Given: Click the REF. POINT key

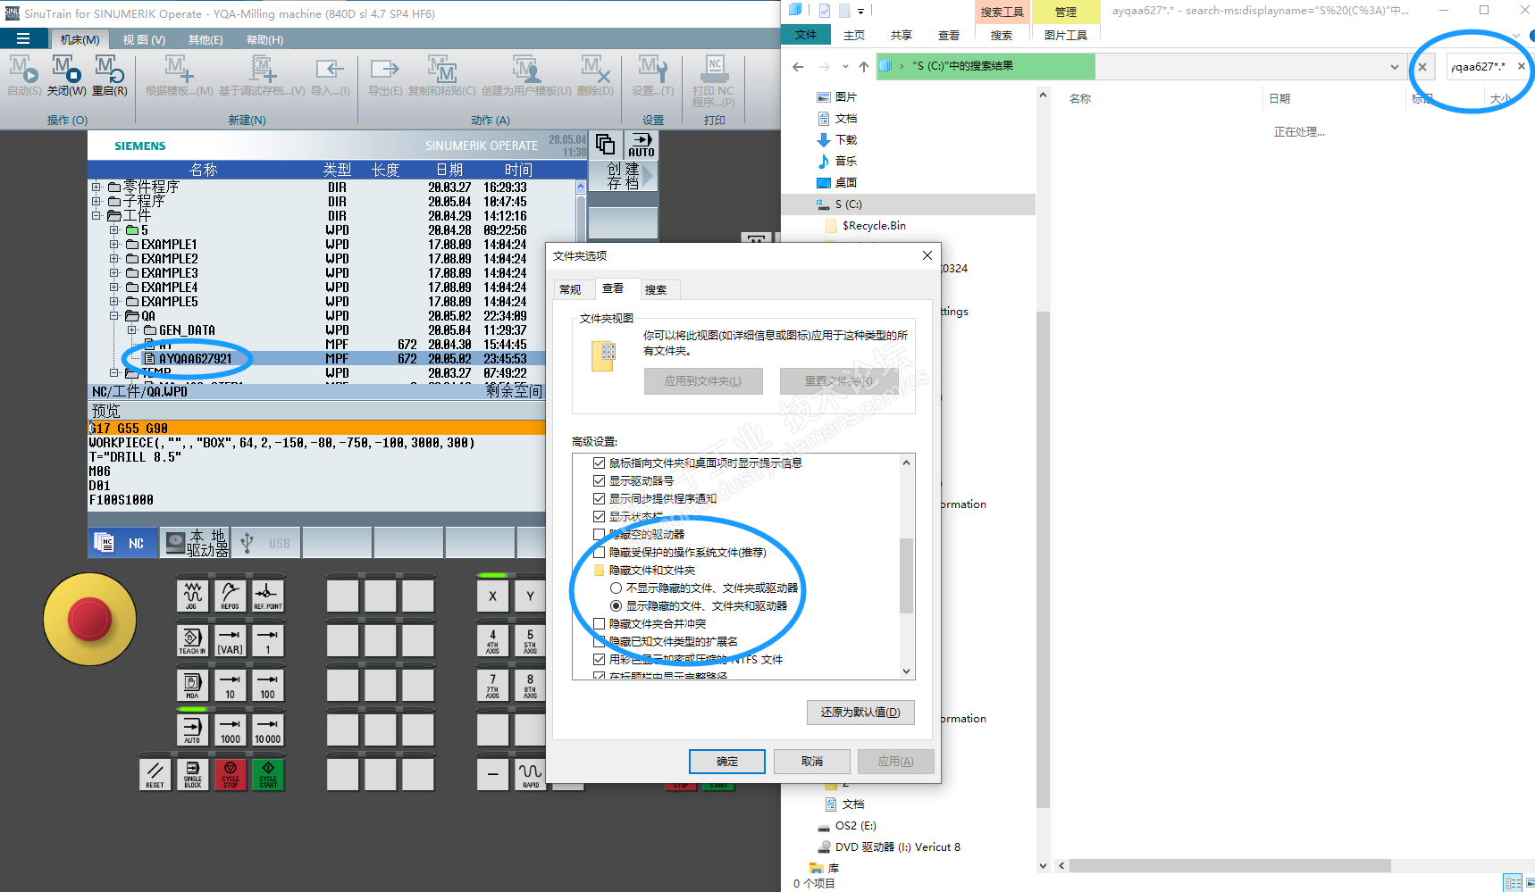Looking at the screenshot, I should click(267, 596).
